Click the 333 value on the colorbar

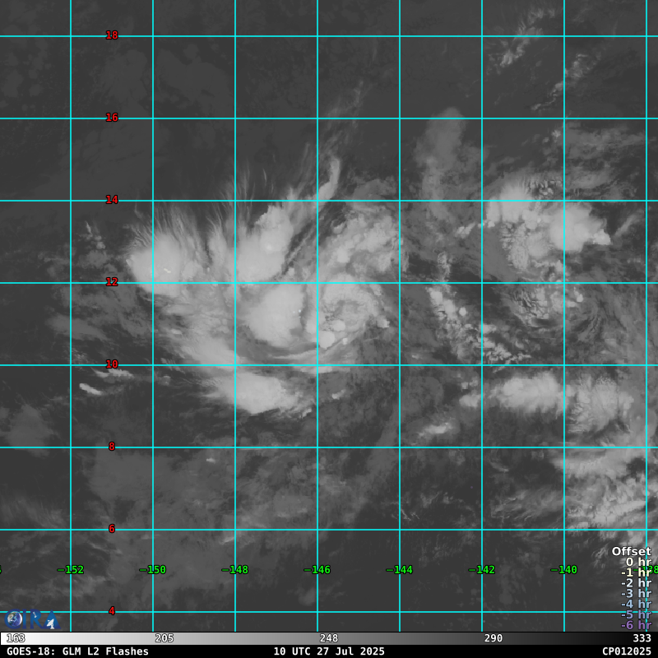[x=642, y=638]
